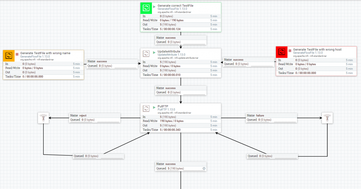Select success connection from wrong host processor

point(248,62)
